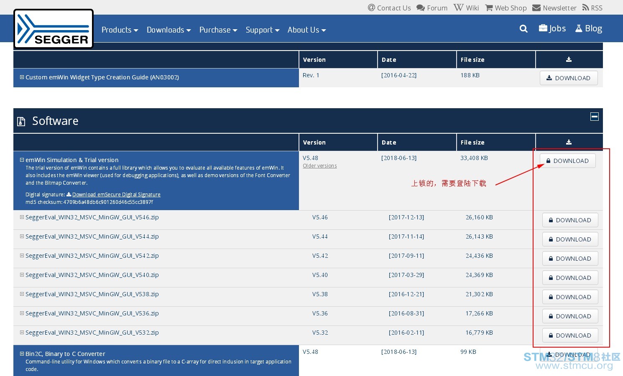Click the Rev. 1 version cell

pos(311,75)
